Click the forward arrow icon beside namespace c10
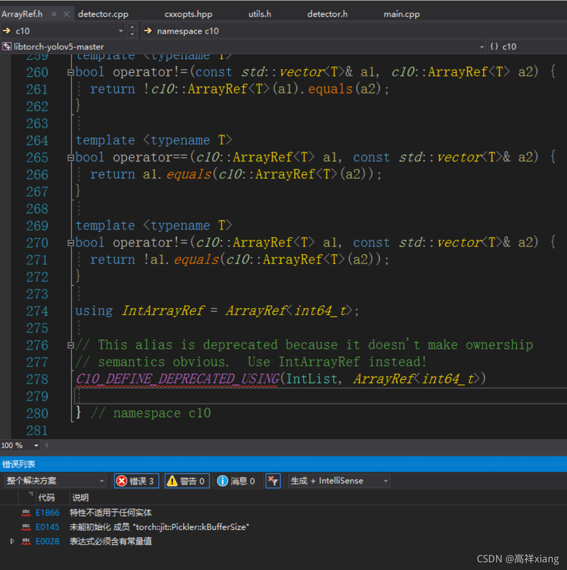 coord(148,31)
